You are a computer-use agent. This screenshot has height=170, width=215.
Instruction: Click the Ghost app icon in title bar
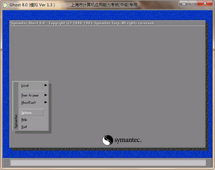click(x=5, y=5)
